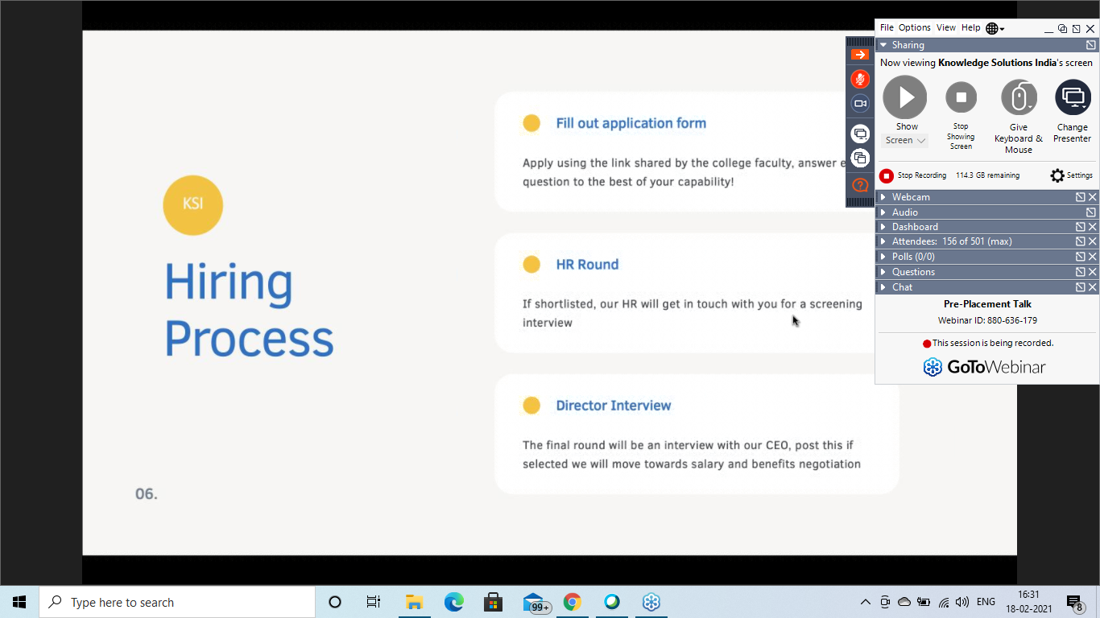Open the View menu
Viewport: 1100px width, 618px height.
[945, 27]
